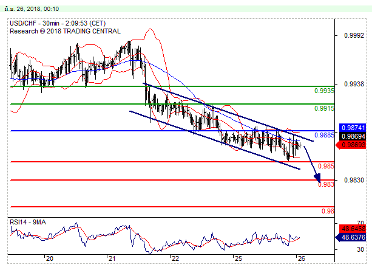Screen dimensions: 372x270
Task: Click the '25' date axis marker
Action: click(x=238, y=258)
